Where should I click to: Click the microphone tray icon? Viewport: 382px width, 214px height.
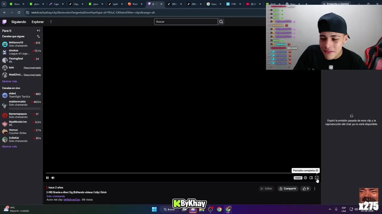coord(336,209)
